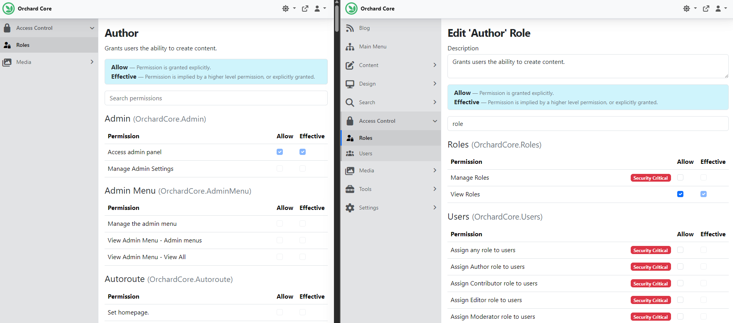Click visit site icon in right window
This screenshot has width=733, height=323.
(x=706, y=9)
